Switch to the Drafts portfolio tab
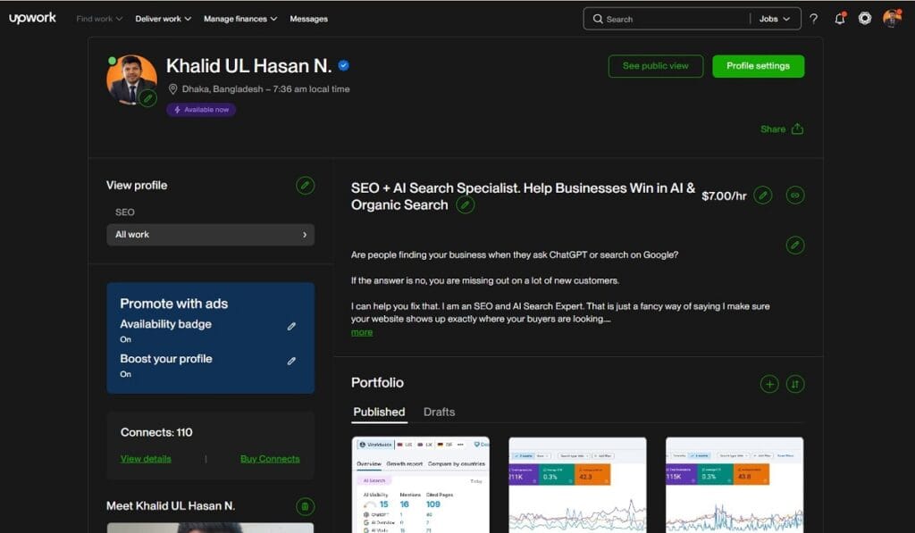Viewport: 915px width, 533px height. click(x=439, y=412)
